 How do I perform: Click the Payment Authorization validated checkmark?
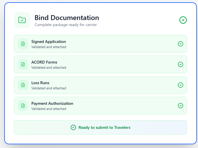[x=181, y=106]
